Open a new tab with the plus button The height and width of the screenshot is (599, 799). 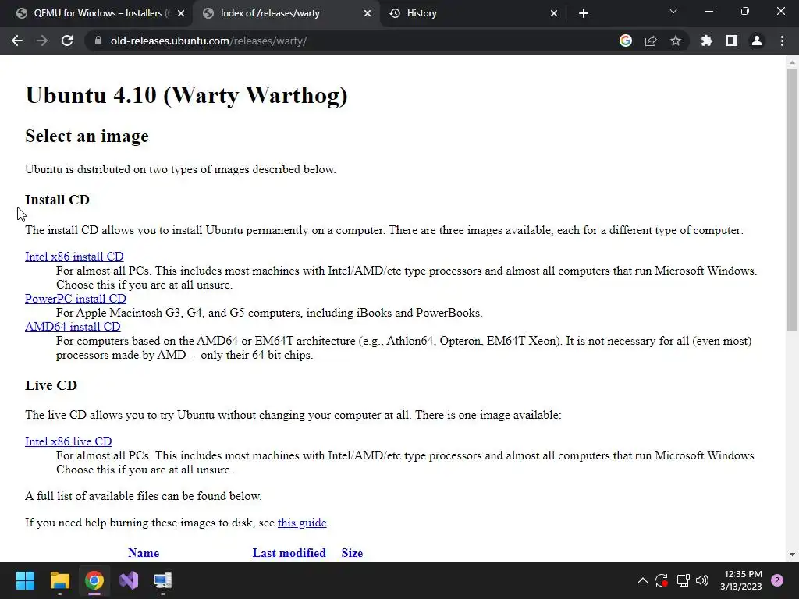pos(584,13)
